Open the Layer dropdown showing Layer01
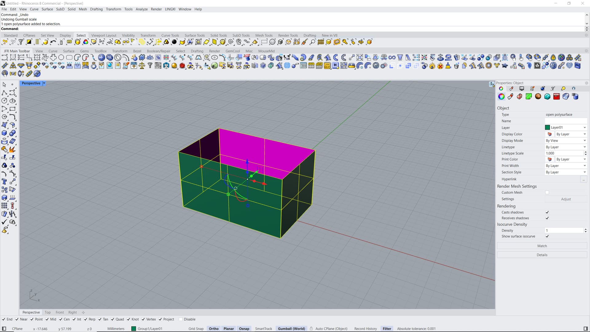The width and height of the screenshot is (590, 332). click(x=566, y=128)
